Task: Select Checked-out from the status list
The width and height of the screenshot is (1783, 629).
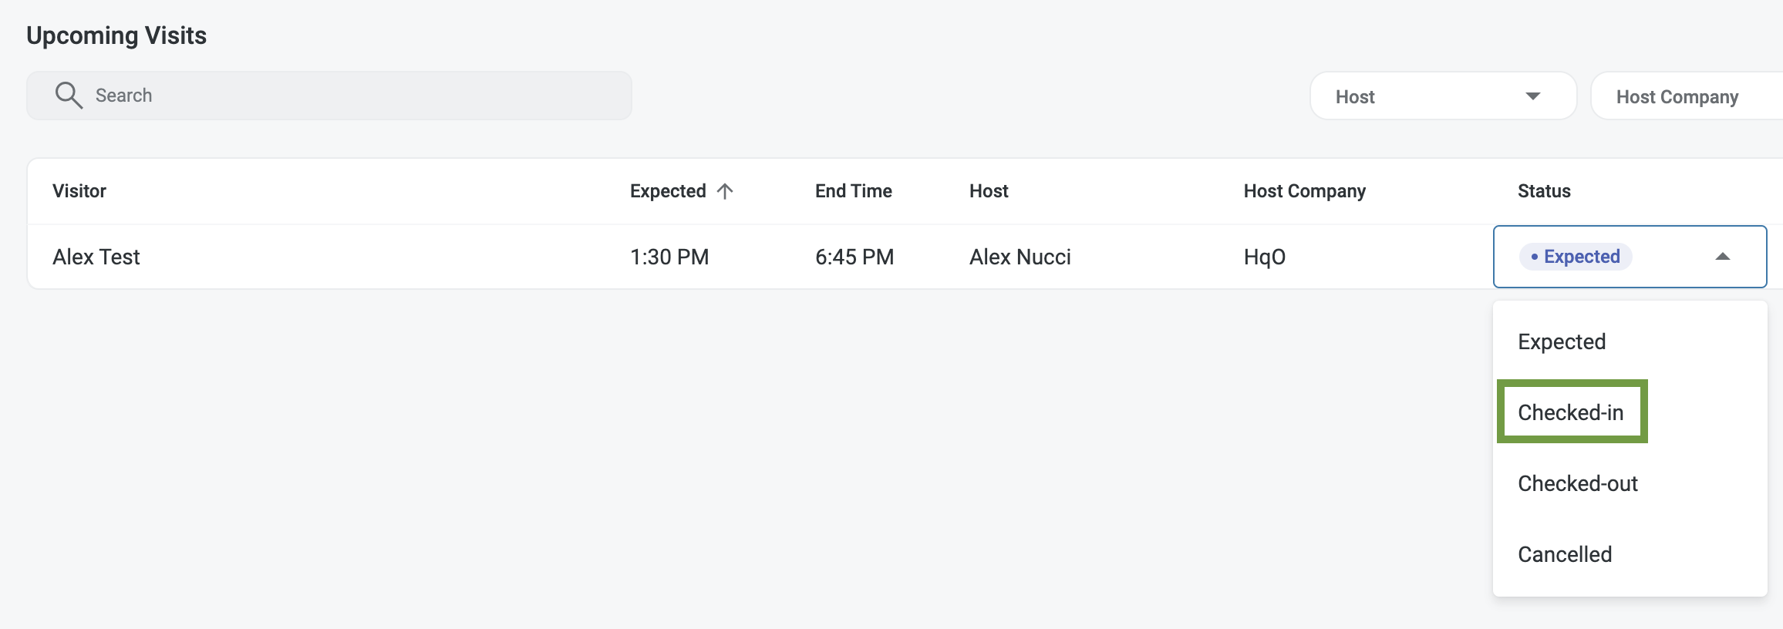Action: [x=1577, y=483]
